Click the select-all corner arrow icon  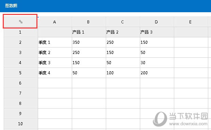pyautogui.click(x=20, y=22)
